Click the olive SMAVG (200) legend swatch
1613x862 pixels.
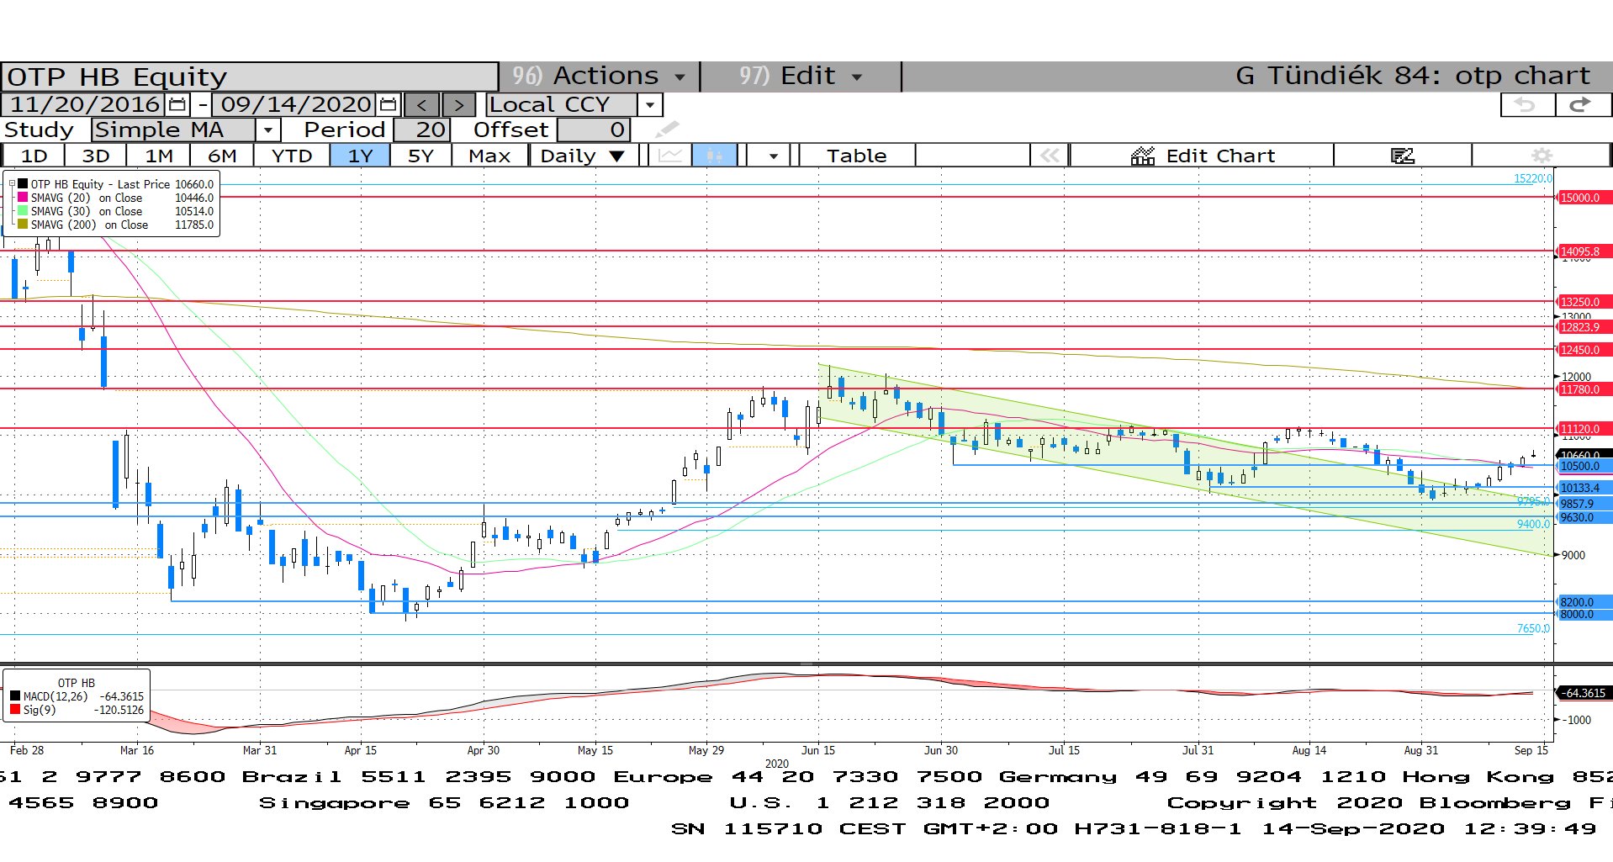(x=24, y=225)
